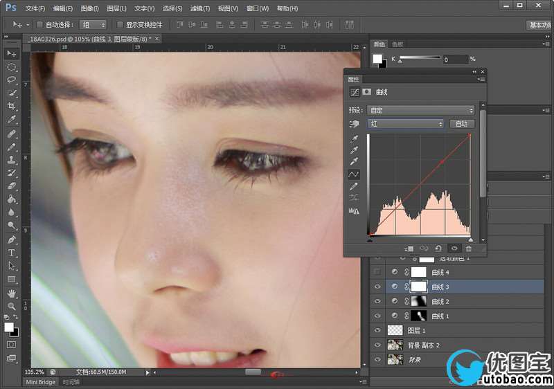Expand the toolbox with the double arrows
The height and width of the screenshot is (389, 554).
(x=6, y=37)
